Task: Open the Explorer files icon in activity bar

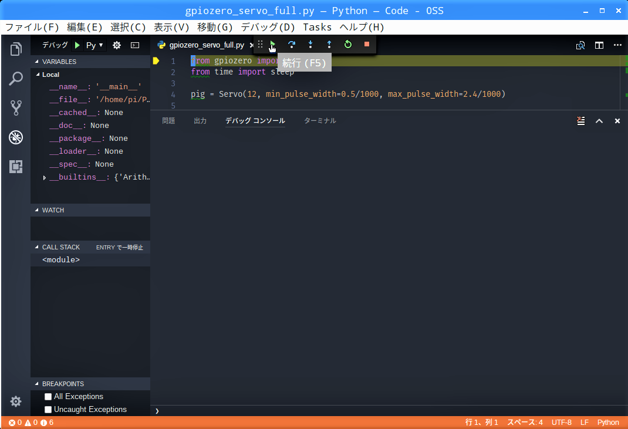Action: pos(16,49)
